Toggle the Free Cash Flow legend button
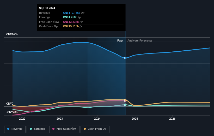 click(x=64, y=129)
